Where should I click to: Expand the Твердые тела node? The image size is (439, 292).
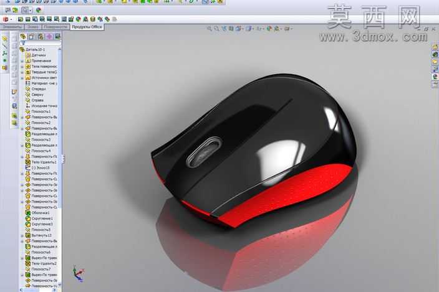(22, 72)
